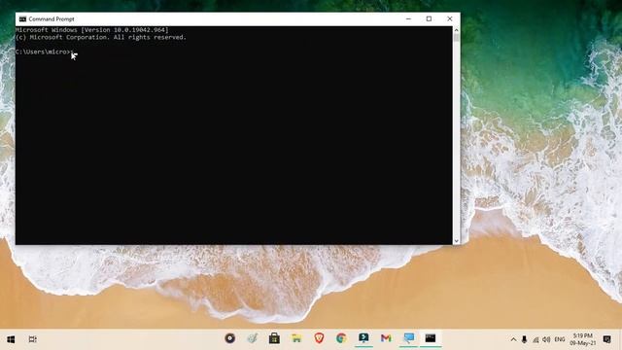This screenshot has width=622, height=350.
Task: Click the console scrollbar up arrow
Action: point(456,30)
